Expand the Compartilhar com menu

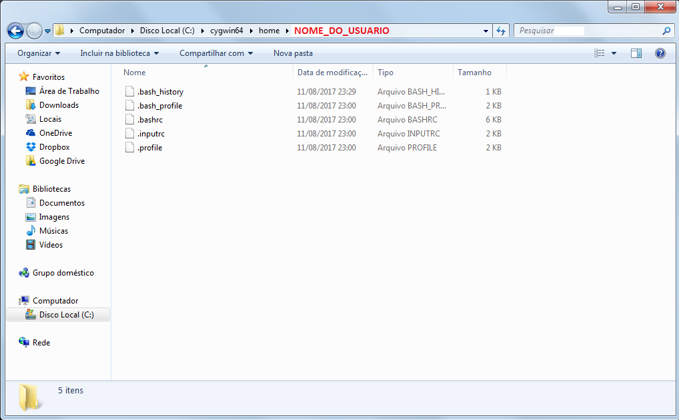coord(215,53)
